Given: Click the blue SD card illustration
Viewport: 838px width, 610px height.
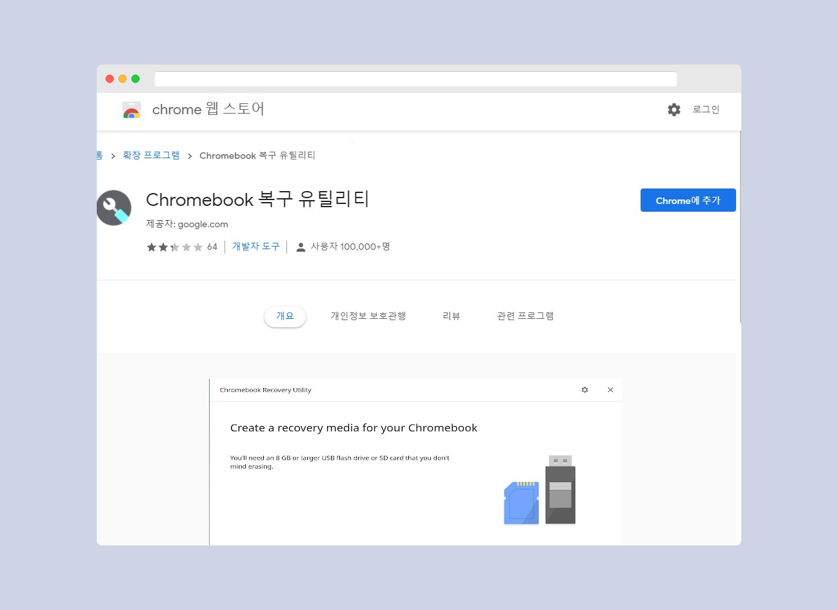Looking at the screenshot, I should pyautogui.click(x=521, y=503).
